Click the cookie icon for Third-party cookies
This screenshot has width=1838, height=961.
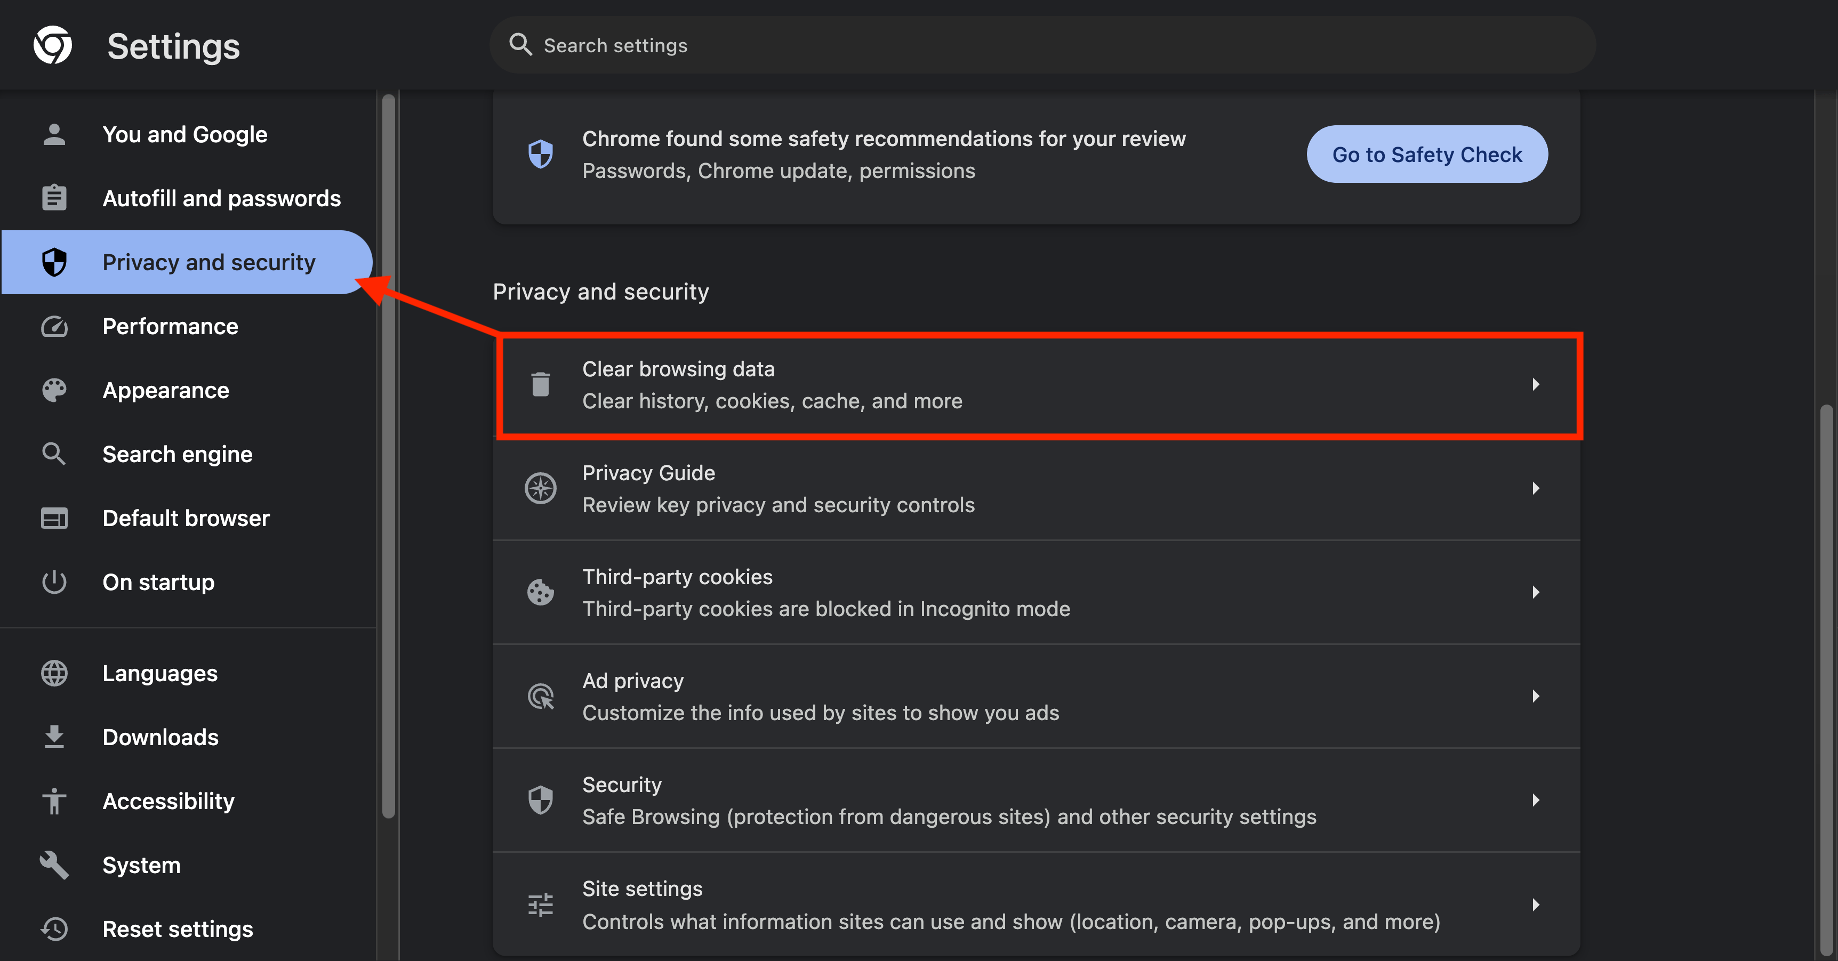(540, 592)
